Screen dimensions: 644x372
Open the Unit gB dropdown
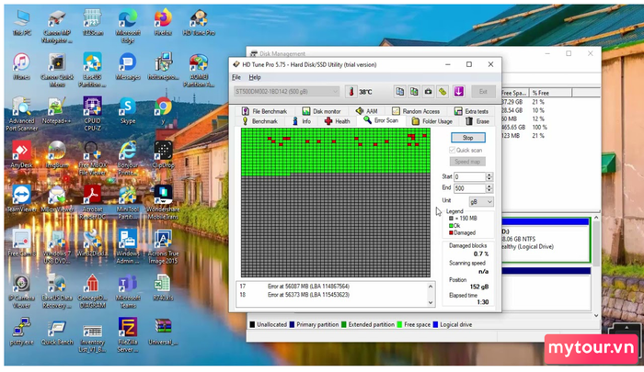481,201
